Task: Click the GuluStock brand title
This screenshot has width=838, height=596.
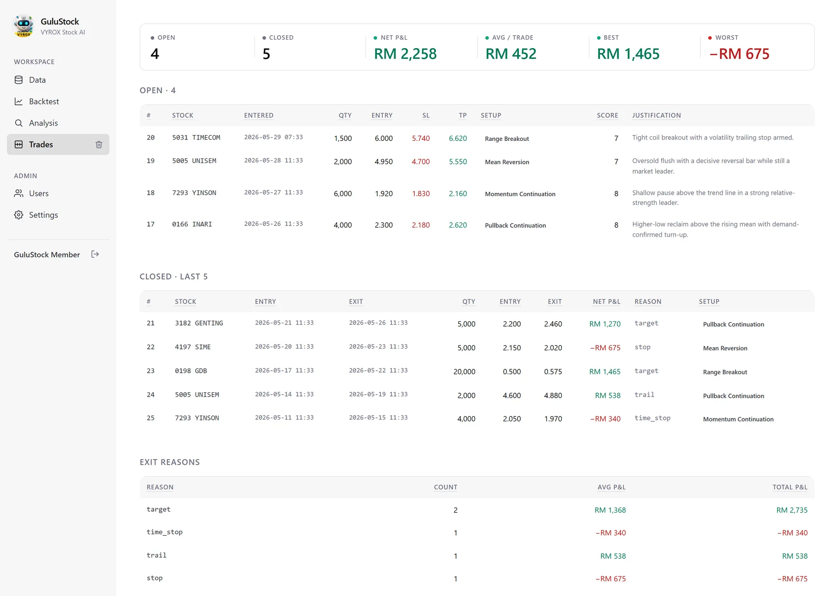Action: [x=60, y=21]
